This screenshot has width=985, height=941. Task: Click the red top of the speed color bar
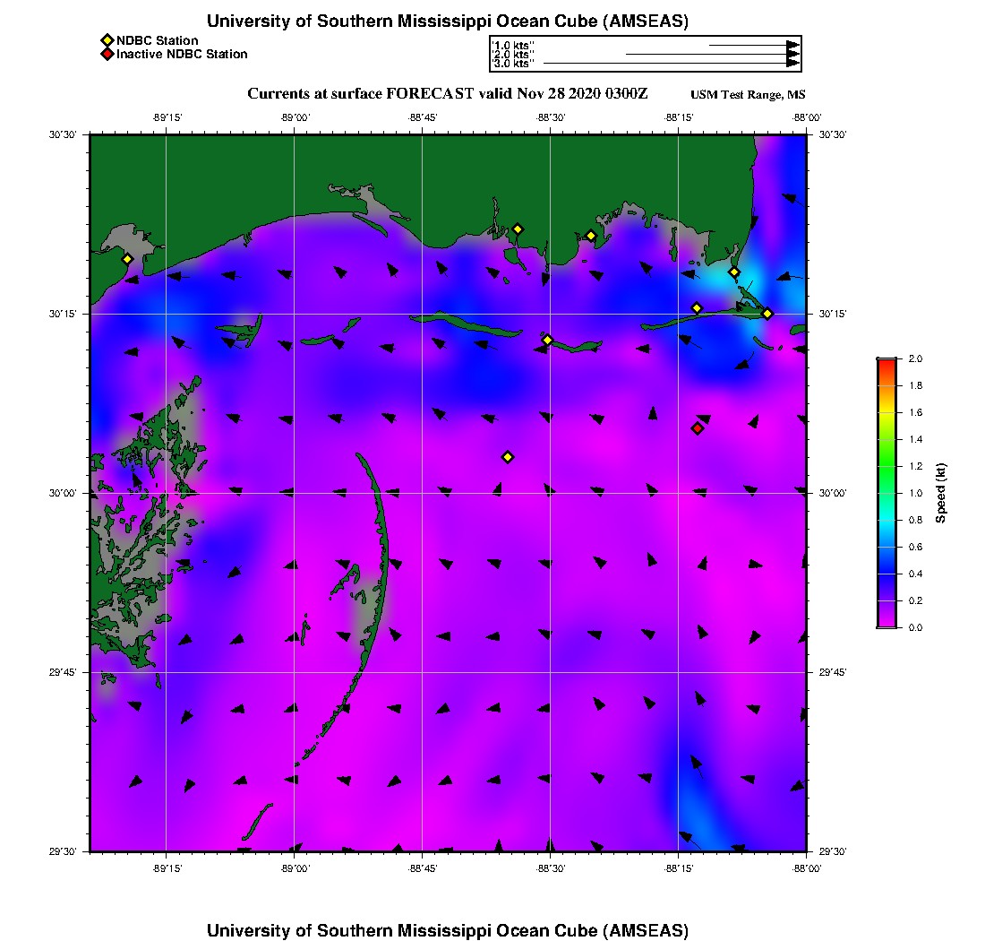[x=886, y=361]
